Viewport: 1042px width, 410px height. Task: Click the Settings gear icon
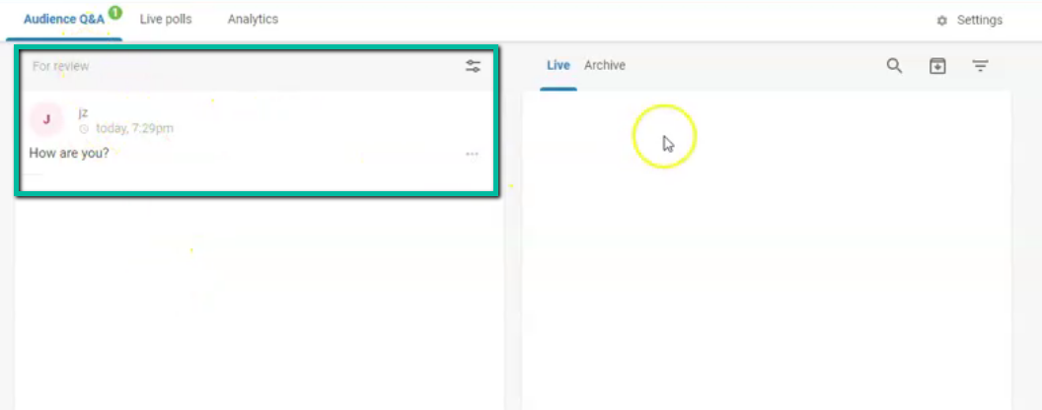click(x=941, y=22)
